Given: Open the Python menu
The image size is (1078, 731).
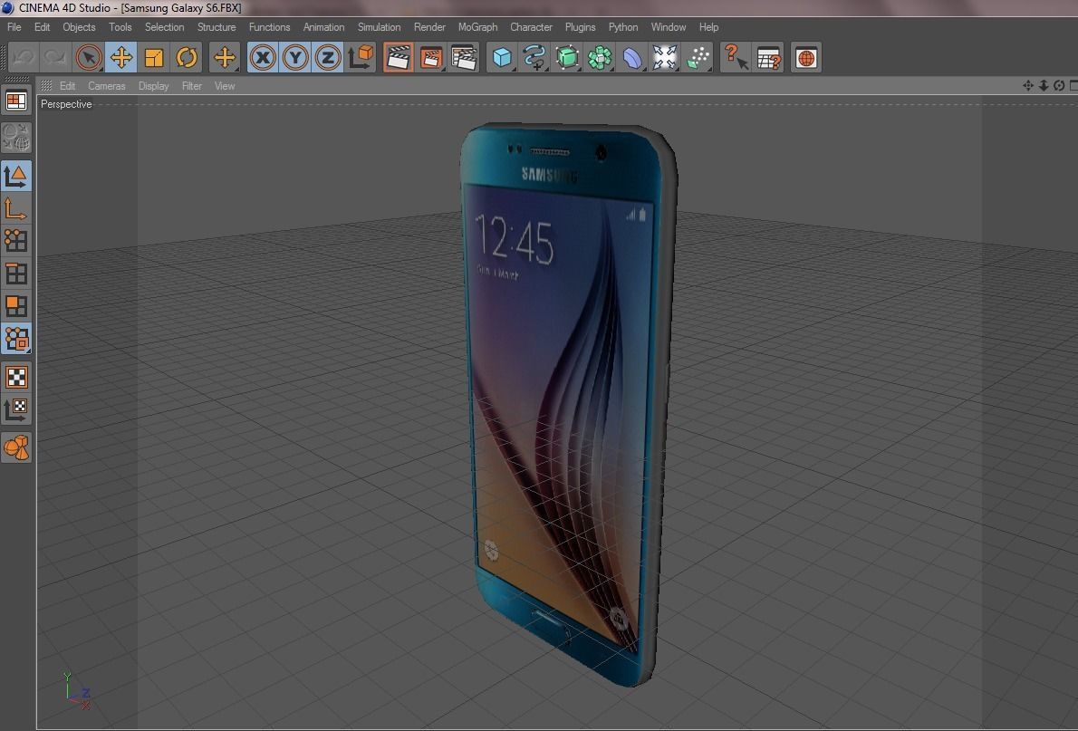Looking at the screenshot, I should point(623,27).
